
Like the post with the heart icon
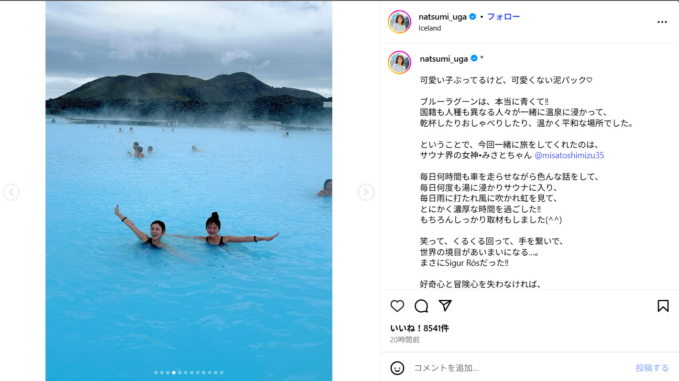click(x=397, y=306)
